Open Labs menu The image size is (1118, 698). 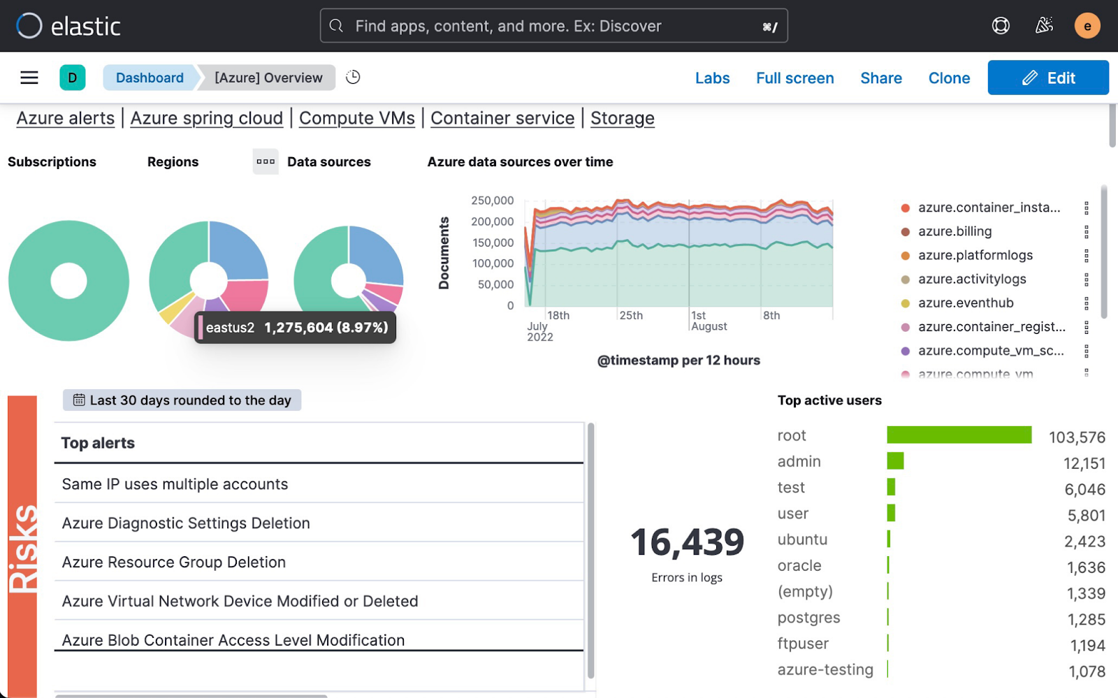(x=712, y=78)
